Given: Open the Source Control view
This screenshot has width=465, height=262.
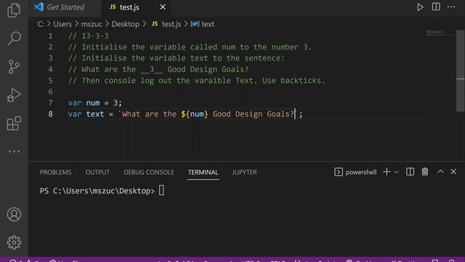Looking at the screenshot, I should [x=14, y=67].
